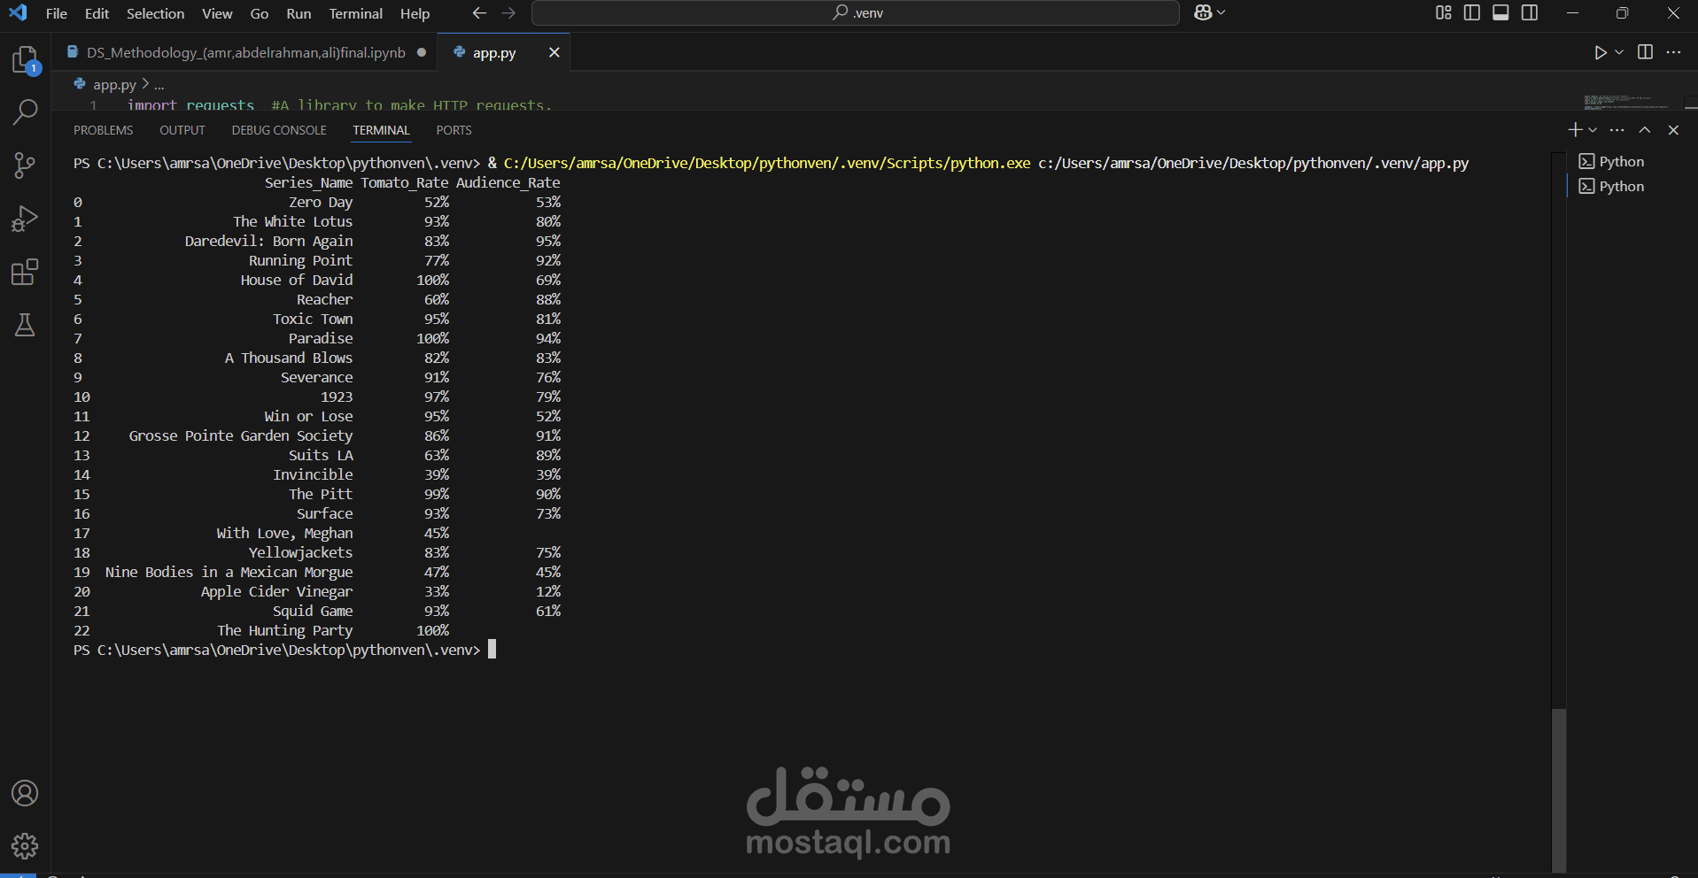Open the Help menu
Screen dimensions: 1698x878
point(415,13)
